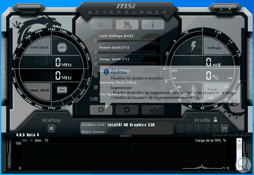254x175 pixels.
Task: Adjust the Core Voltage slider handle
Action: coord(96,41)
